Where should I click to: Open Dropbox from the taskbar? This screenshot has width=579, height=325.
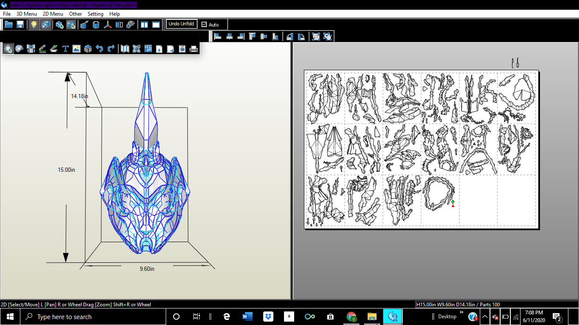tap(268, 317)
